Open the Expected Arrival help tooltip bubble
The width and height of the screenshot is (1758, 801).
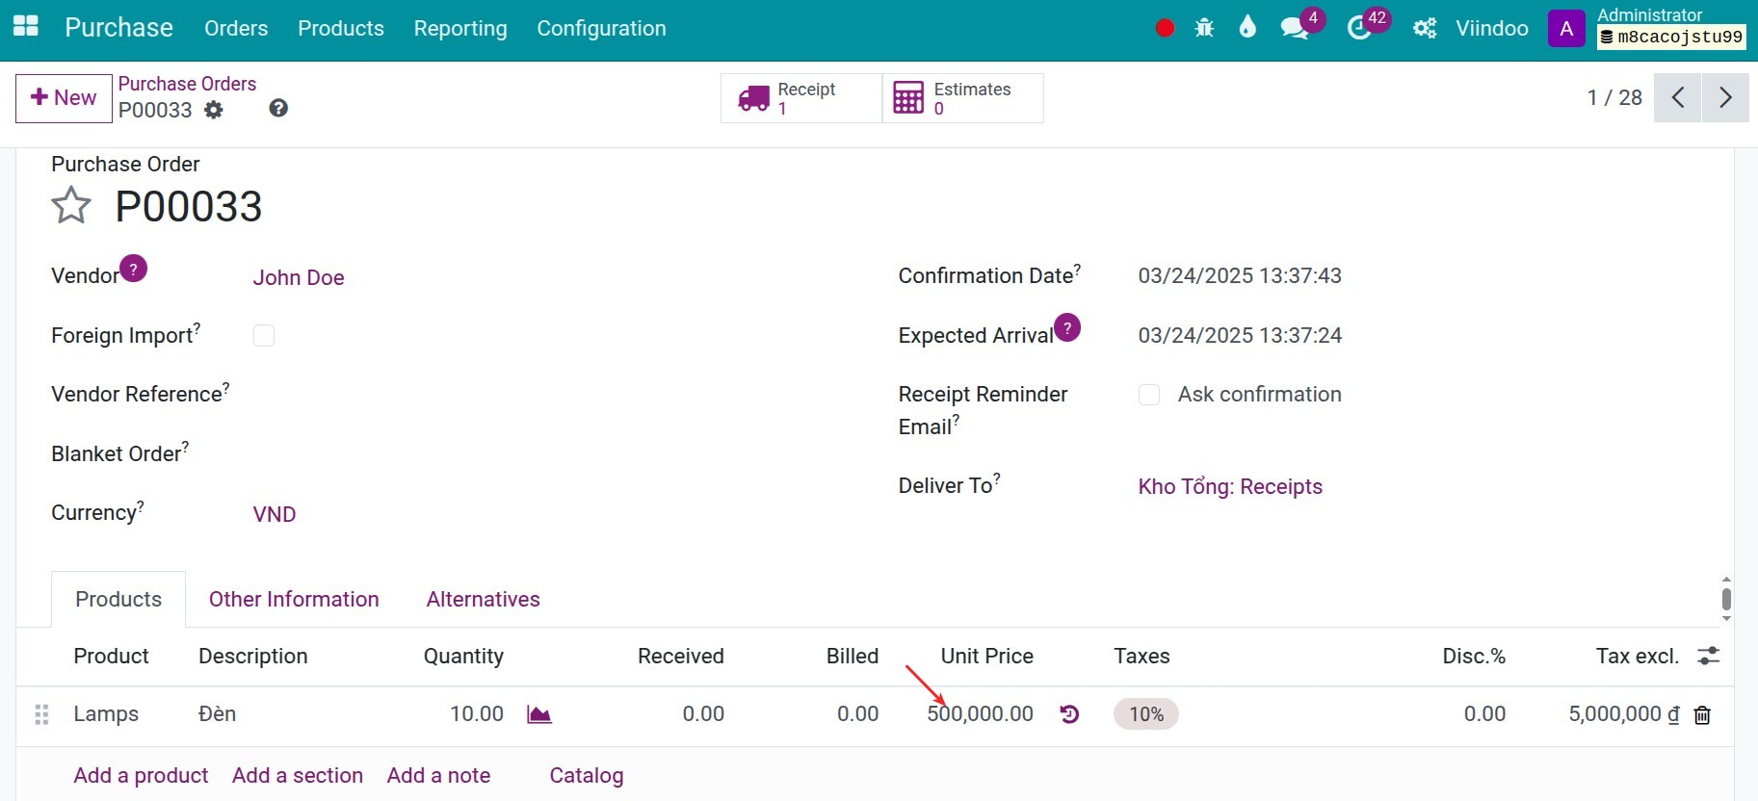[1067, 327]
